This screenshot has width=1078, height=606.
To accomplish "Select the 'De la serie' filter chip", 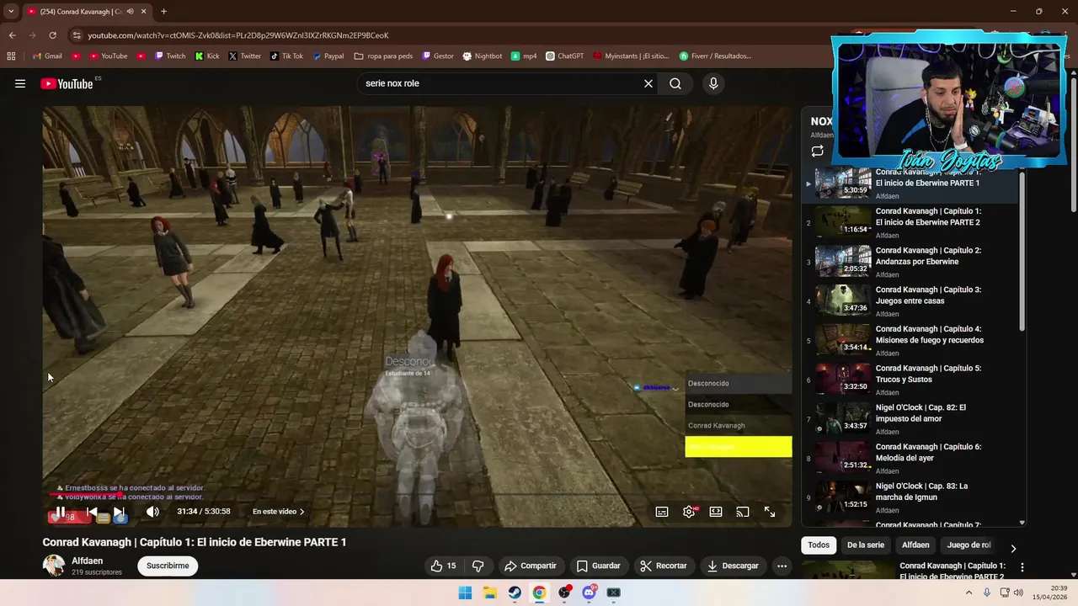I will click(x=865, y=545).
